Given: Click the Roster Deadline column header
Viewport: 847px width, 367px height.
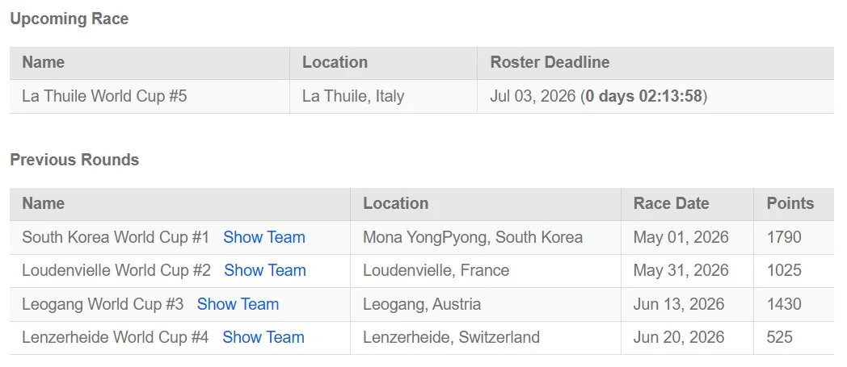Looking at the screenshot, I should pyautogui.click(x=550, y=63).
